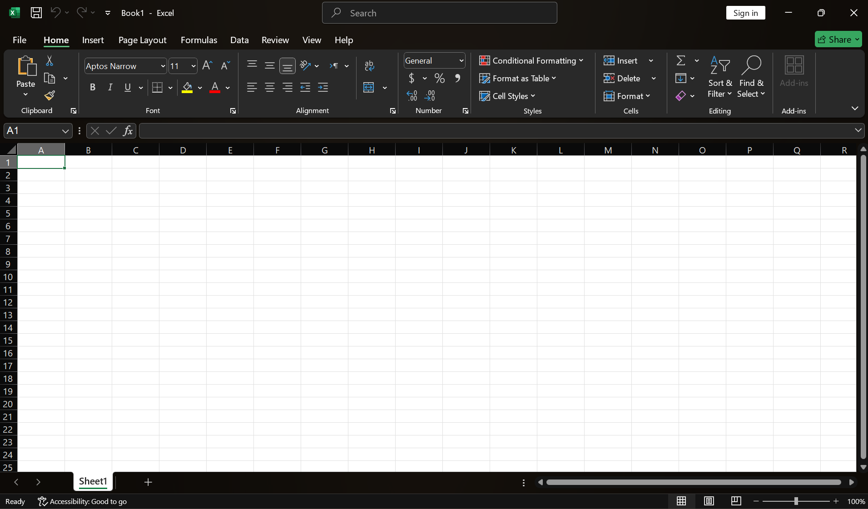This screenshot has height=509, width=868.
Task: Select column D header
Action: click(183, 150)
